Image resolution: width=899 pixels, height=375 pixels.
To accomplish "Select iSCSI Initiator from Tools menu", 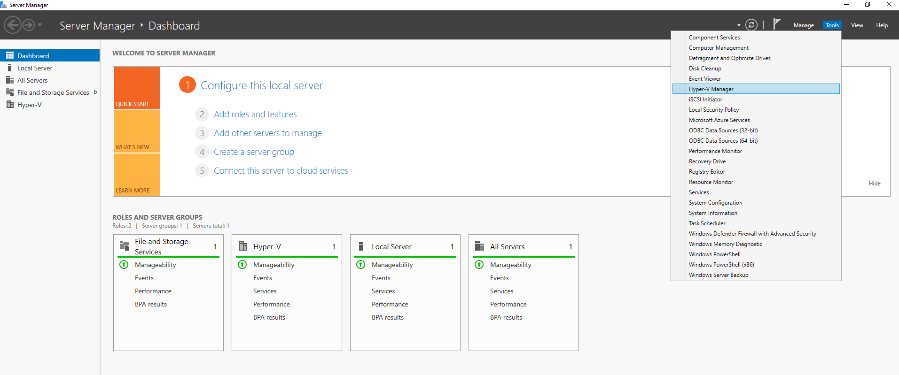I will pyautogui.click(x=756, y=99).
